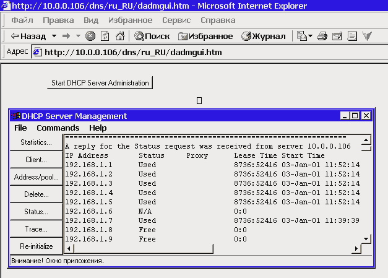Click IP address 192.168.1.6 in list
This screenshot has width=388, height=278.
tap(88, 211)
